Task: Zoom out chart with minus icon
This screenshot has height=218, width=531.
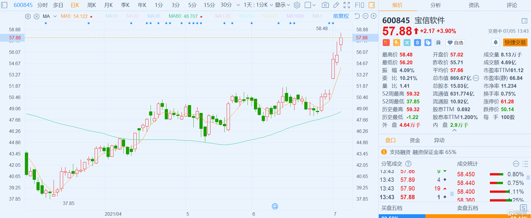Action: (x=365, y=16)
